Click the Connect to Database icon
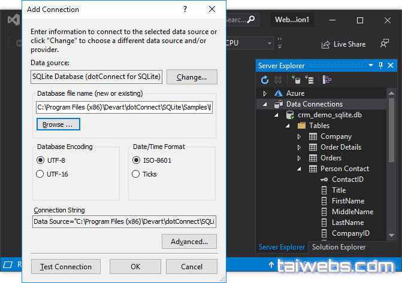The width and height of the screenshot is (402, 283). (x=295, y=79)
